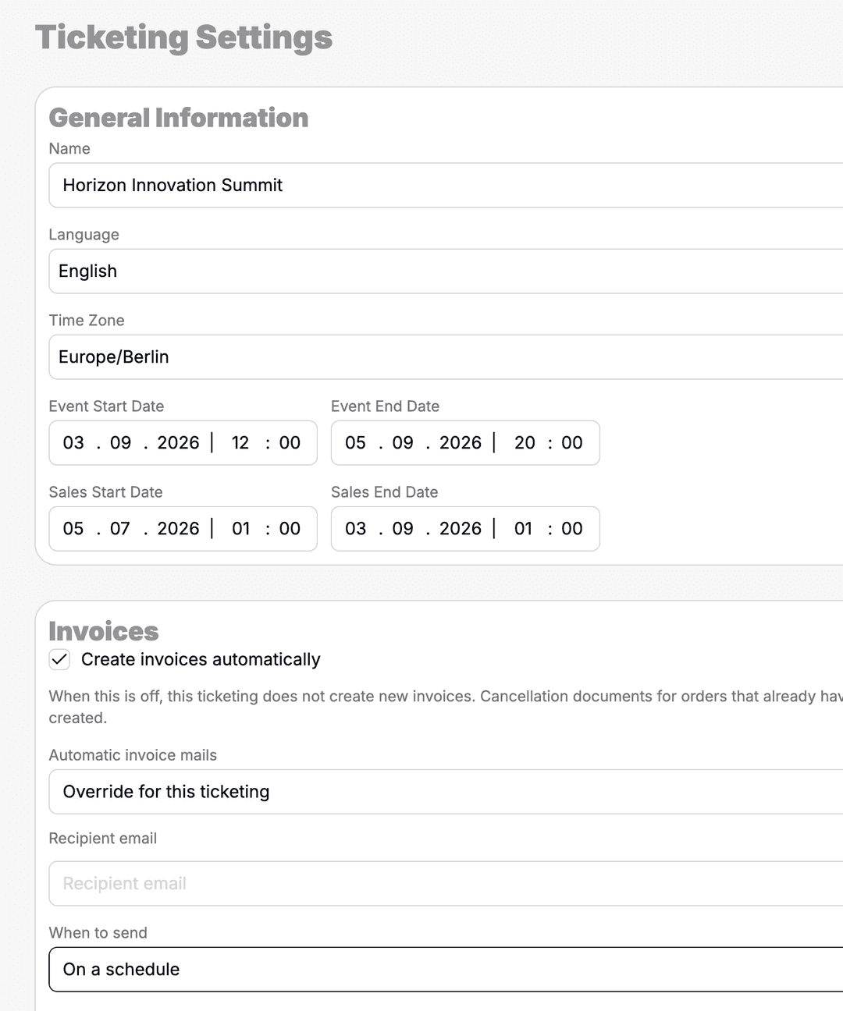The image size is (843, 1011).
Task: Click the Event End Date label
Action: click(385, 406)
